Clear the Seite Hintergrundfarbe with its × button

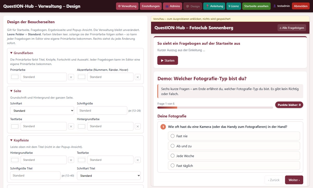coord(138,126)
